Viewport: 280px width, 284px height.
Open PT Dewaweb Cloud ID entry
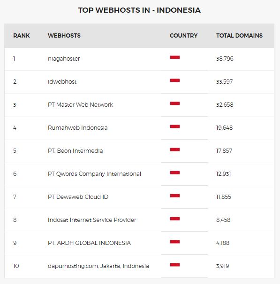pyautogui.click(x=78, y=197)
